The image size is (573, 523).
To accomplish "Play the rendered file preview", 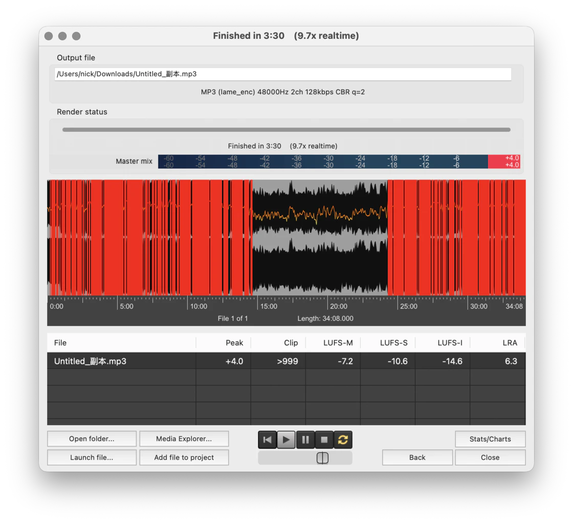I will pos(285,439).
